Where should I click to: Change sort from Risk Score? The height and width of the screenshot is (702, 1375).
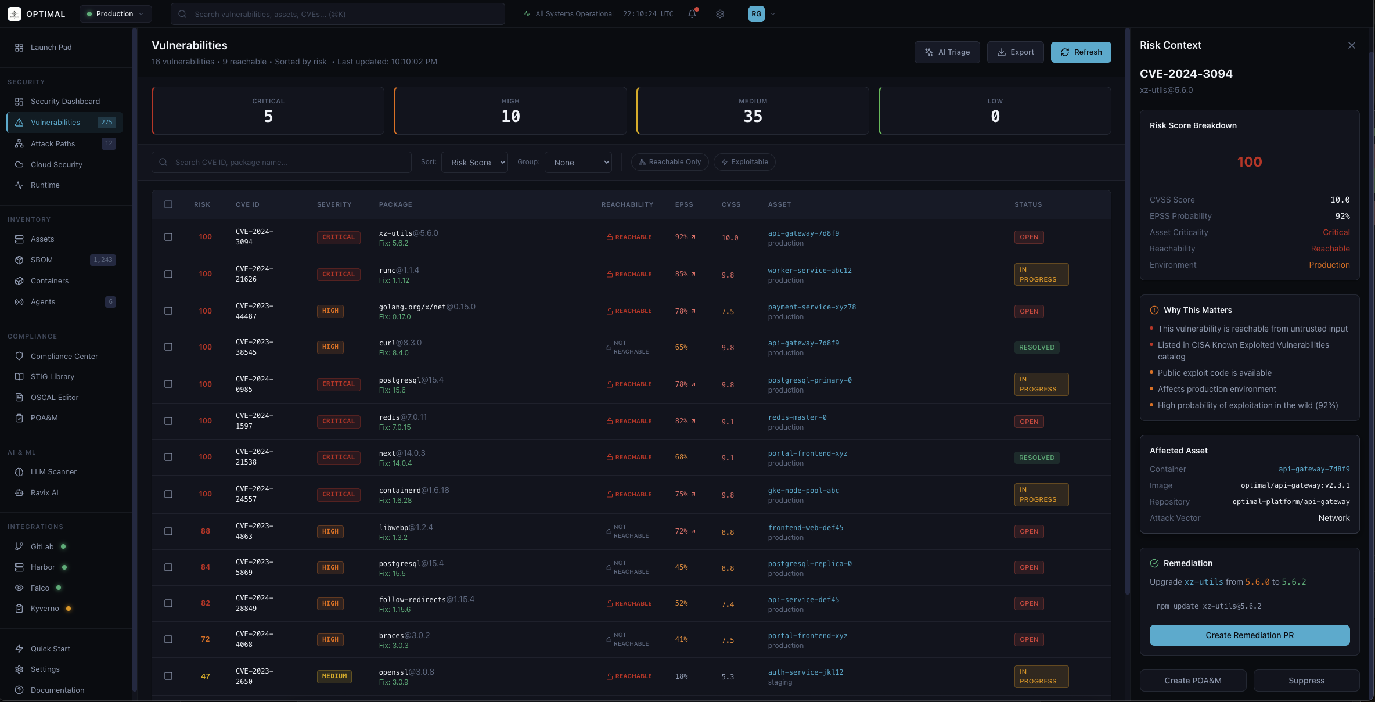[474, 162]
